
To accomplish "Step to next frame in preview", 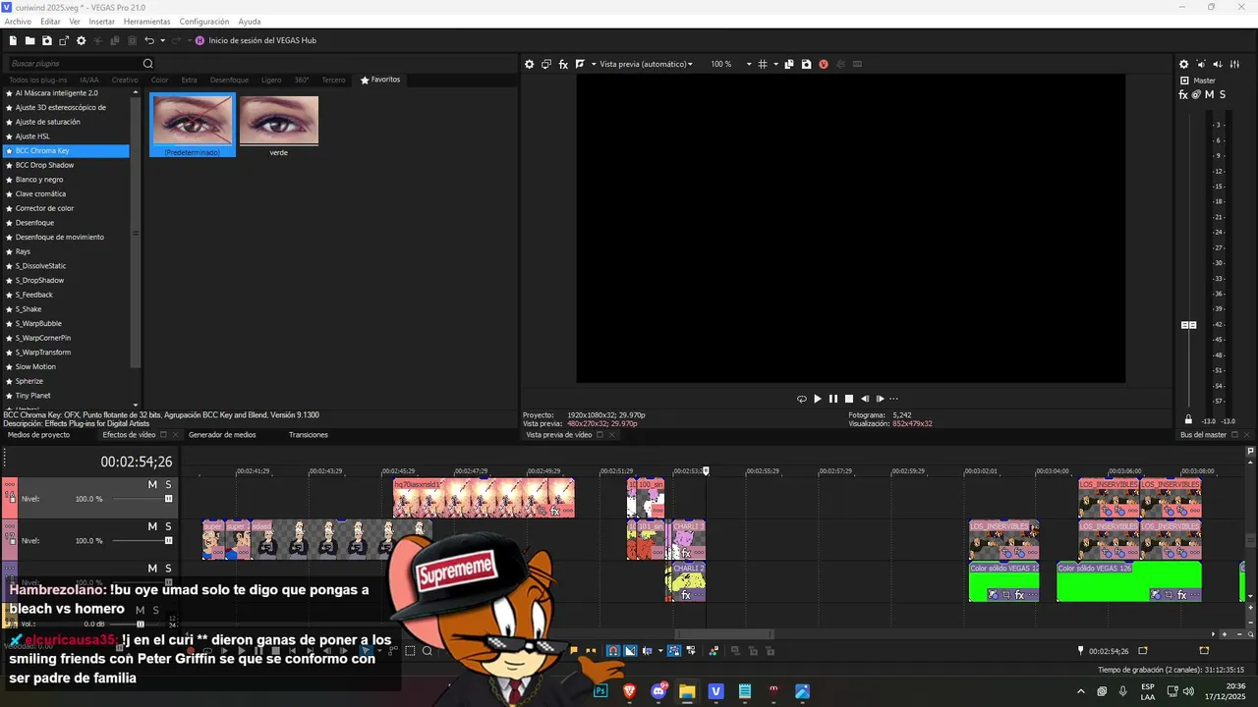I will [880, 399].
